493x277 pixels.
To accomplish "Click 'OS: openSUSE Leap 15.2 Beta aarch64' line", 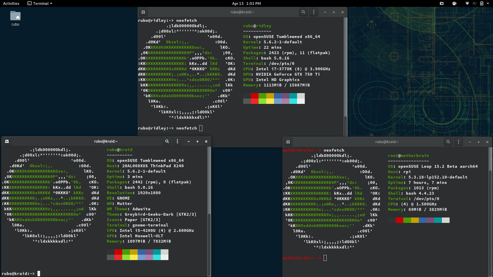I will pyautogui.click(x=433, y=166).
